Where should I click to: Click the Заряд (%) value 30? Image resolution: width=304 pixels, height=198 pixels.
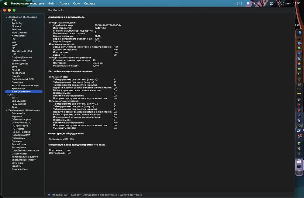pos(115,55)
